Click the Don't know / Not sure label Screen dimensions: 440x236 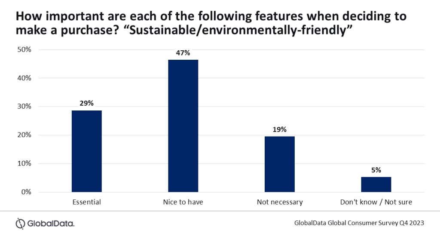click(x=376, y=202)
